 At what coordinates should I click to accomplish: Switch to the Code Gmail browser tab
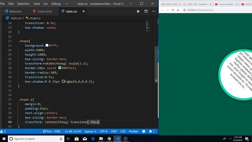(x=198, y=4)
